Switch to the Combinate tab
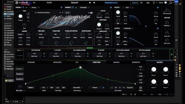The image size is (185, 104). [x=136, y=62]
